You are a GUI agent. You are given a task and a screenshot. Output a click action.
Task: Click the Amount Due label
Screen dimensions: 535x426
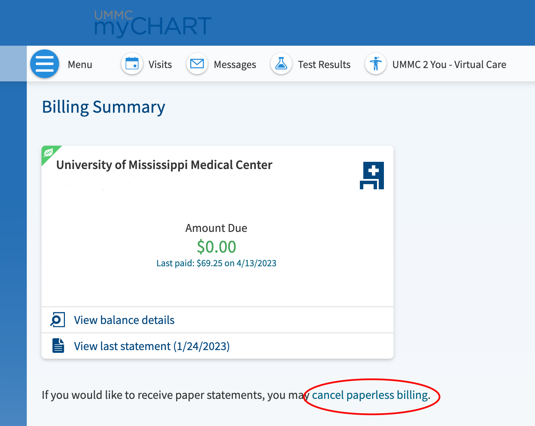tap(216, 228)
